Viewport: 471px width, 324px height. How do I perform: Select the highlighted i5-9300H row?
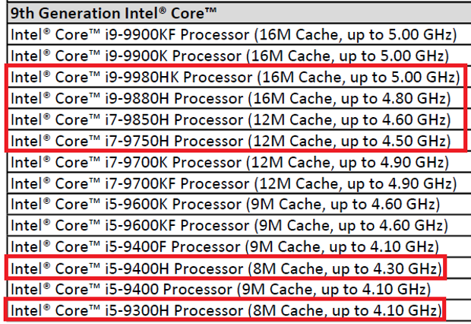pos(225,310)
